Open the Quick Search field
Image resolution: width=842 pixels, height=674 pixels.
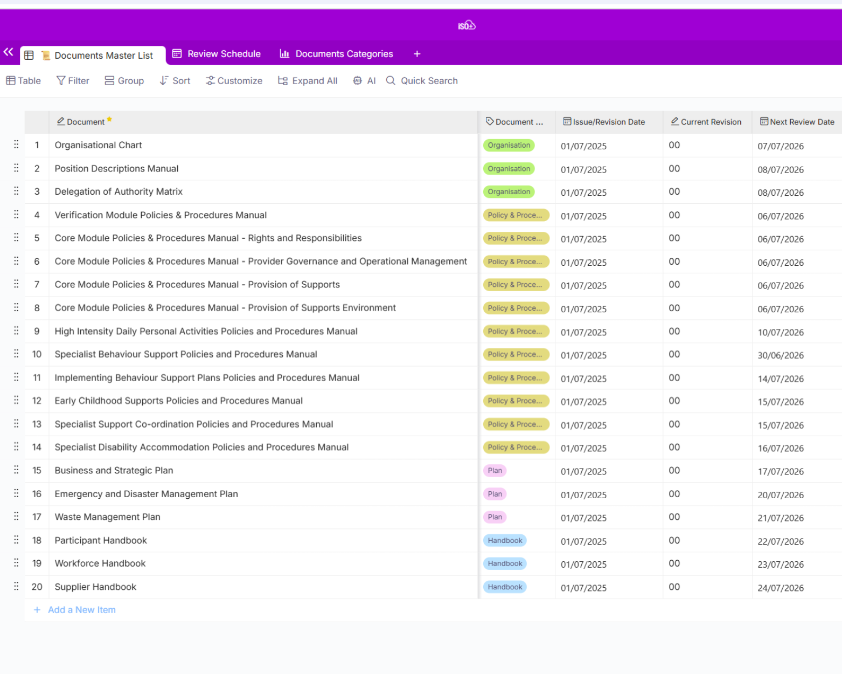[422, 81]
